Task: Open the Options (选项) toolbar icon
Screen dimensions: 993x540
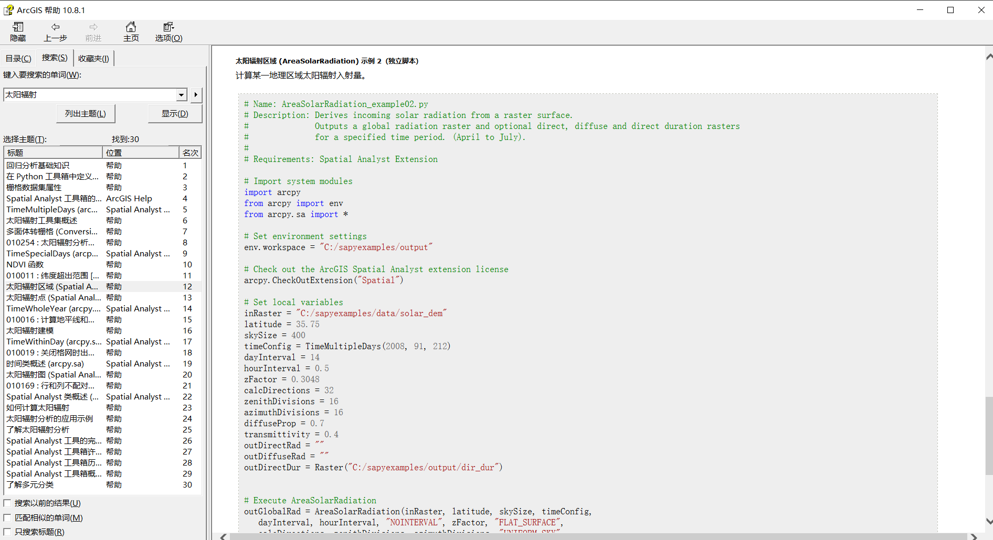Action: coord(168,27)
